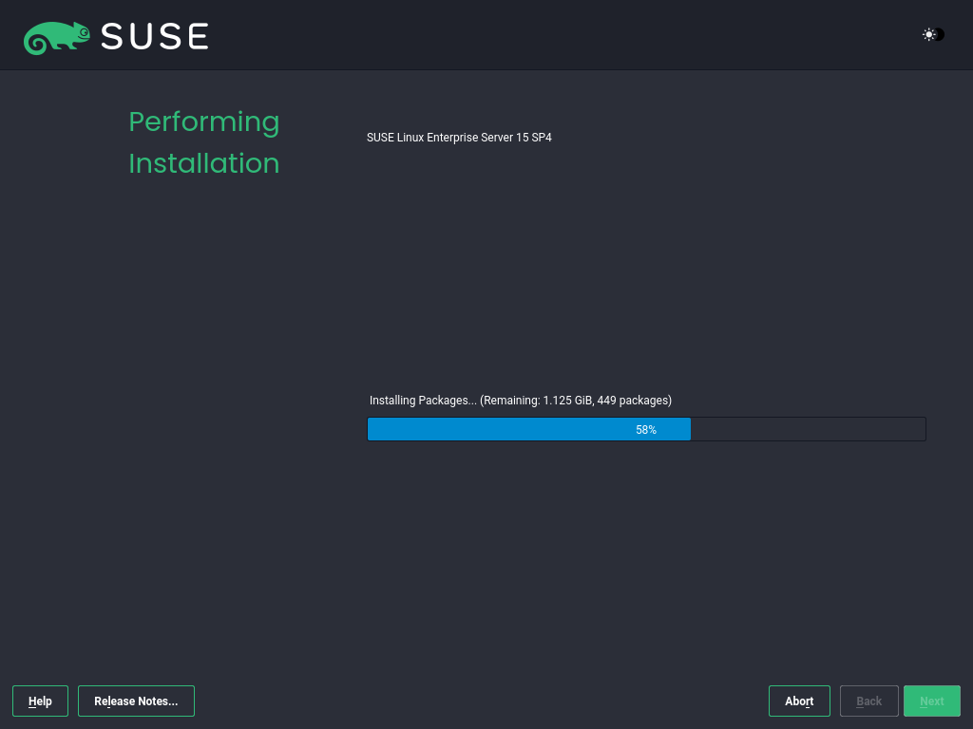
Task: Click the sun icon in the header
Action: pyautogui.click(x=928, y=34)
